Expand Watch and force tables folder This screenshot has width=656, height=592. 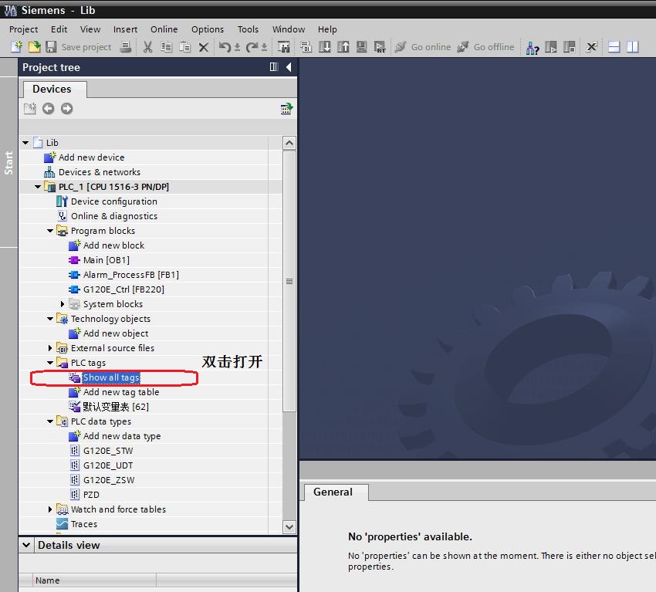[50, 509]
